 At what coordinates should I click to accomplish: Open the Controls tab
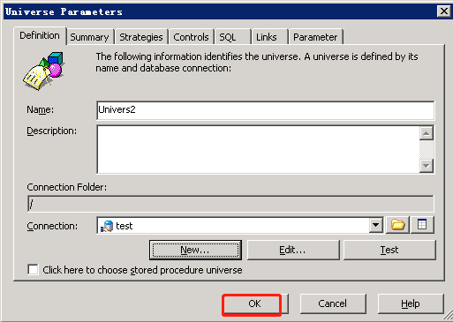[x=191, y=37]
